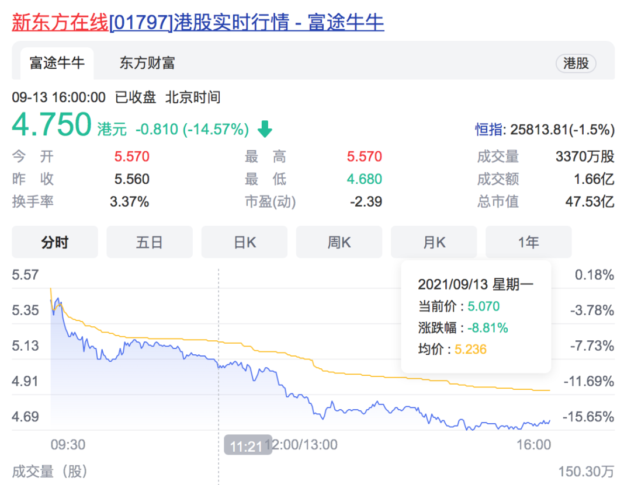Image resolution: width=631 pixels, height=485 pixels.
Task: Select the 周K chart tab
Action: (x=339, y=242)
